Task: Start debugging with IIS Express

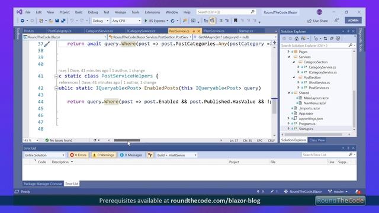Action: tap(155, 21)
